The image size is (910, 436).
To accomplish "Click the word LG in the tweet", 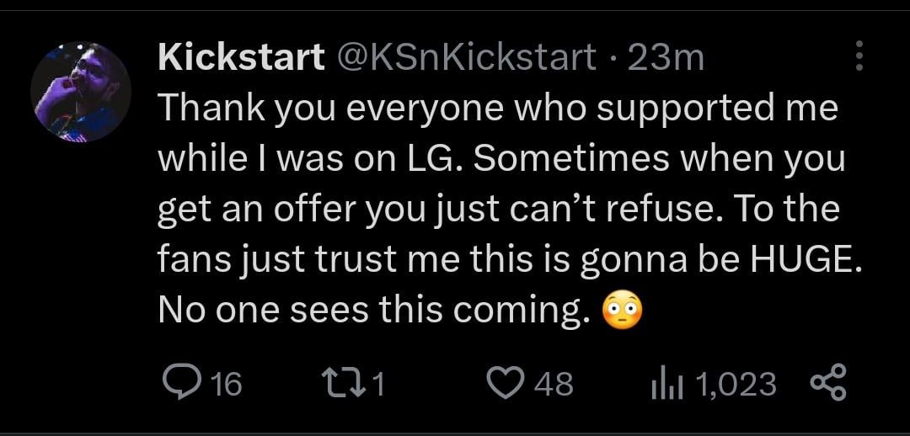I will coord(431,159).
